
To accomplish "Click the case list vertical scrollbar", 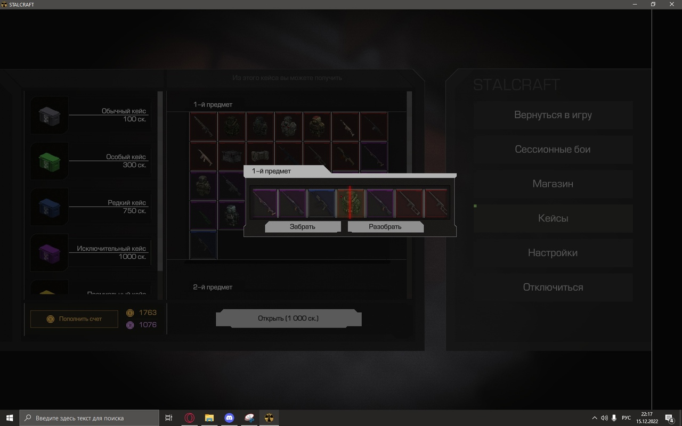I will [160, 181].
